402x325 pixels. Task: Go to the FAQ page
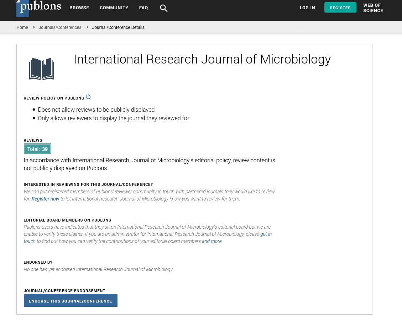pyautogui.click(x=143, y=8)
